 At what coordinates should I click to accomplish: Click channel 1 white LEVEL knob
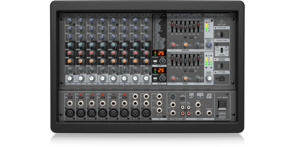tap(70, 78)
